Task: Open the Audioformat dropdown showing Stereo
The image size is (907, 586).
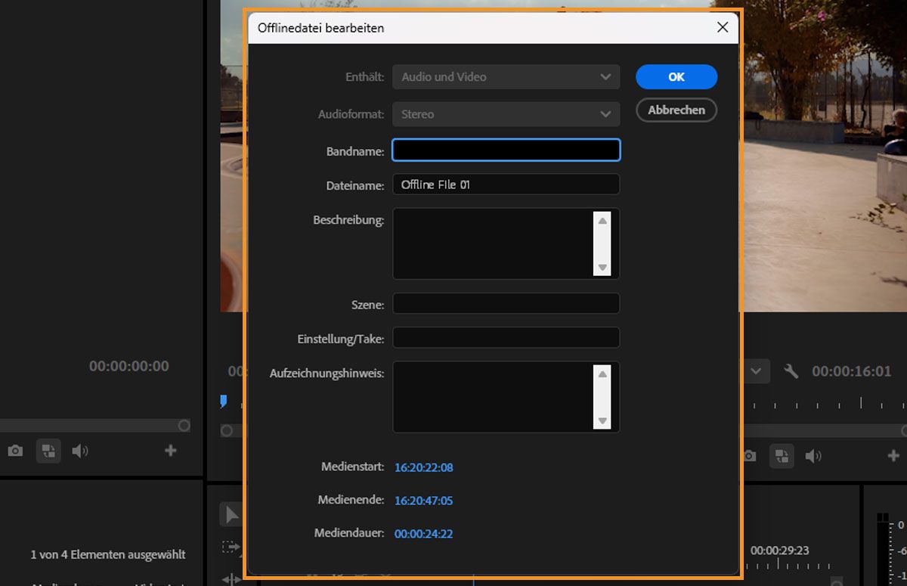Action: pos(505,113)
